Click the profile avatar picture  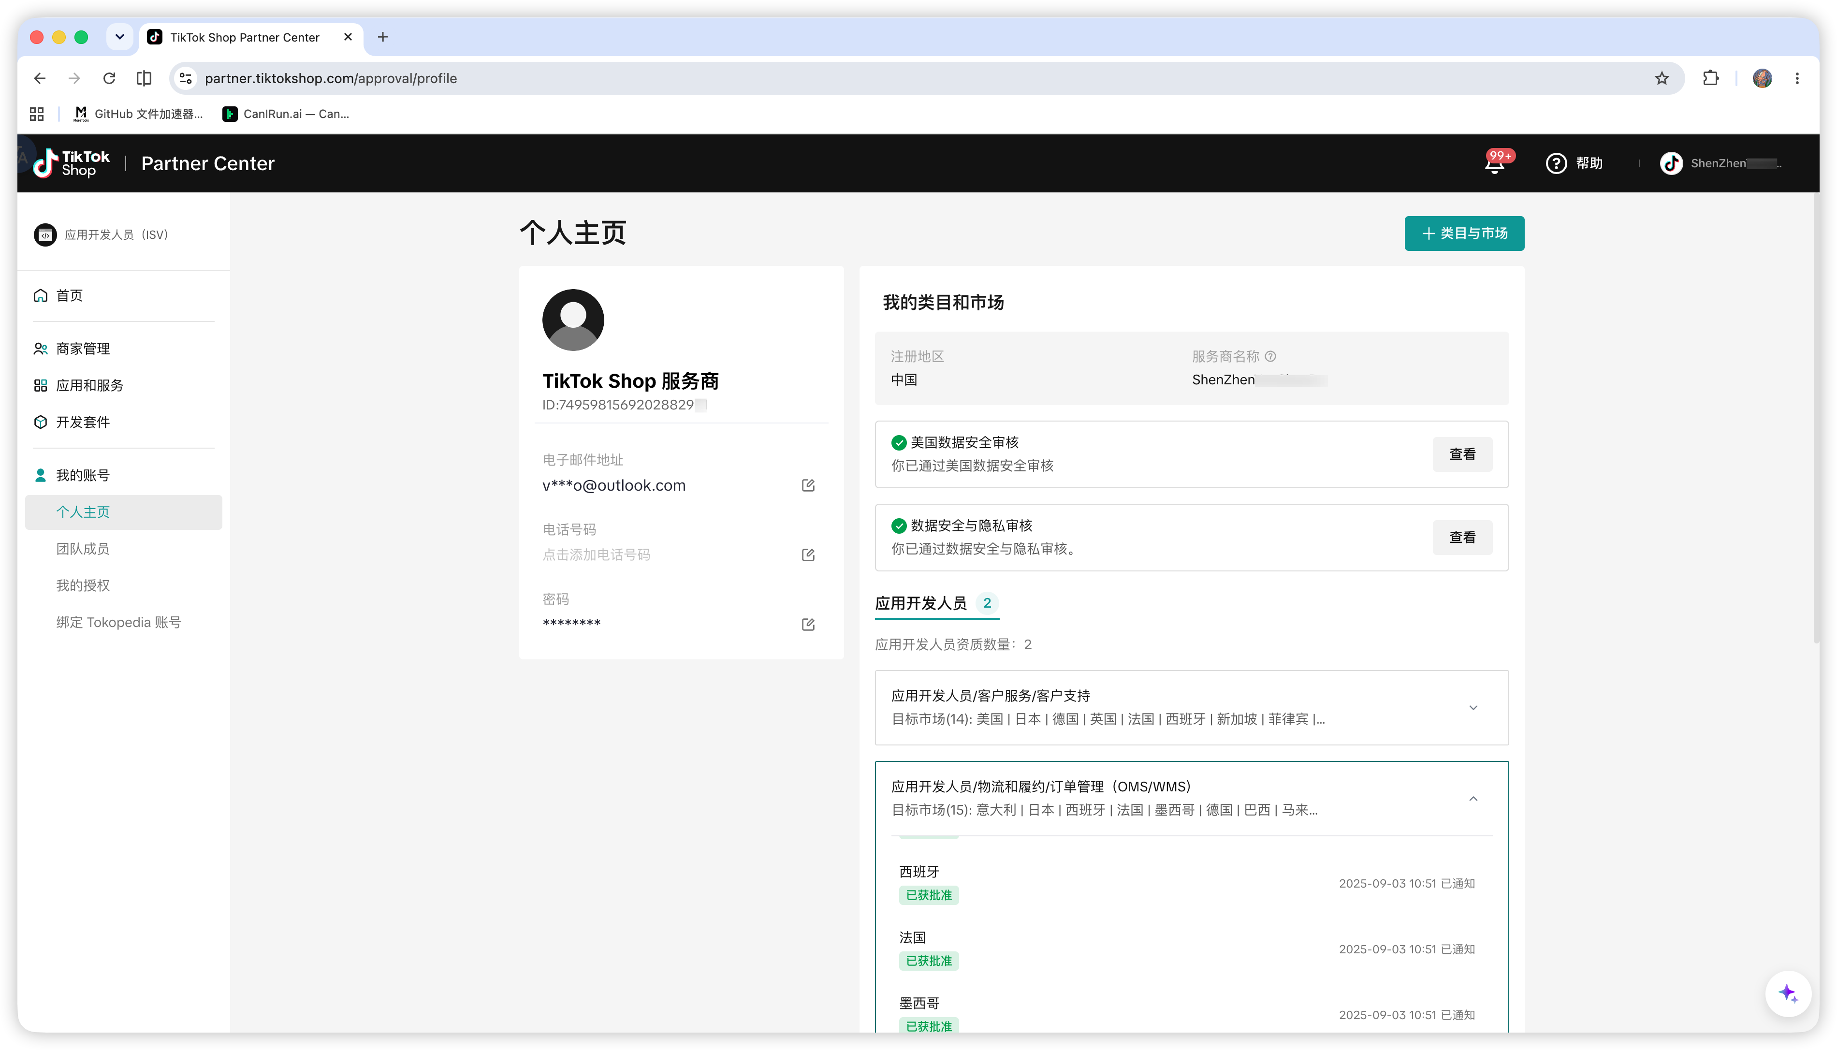573,320
